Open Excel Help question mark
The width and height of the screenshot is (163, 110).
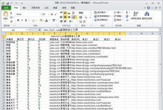coord(149,8)
